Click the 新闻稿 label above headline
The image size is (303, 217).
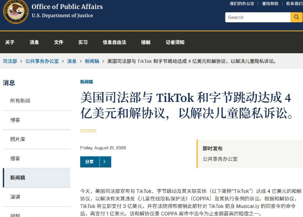pyautogui.click(x=87, y=82)
